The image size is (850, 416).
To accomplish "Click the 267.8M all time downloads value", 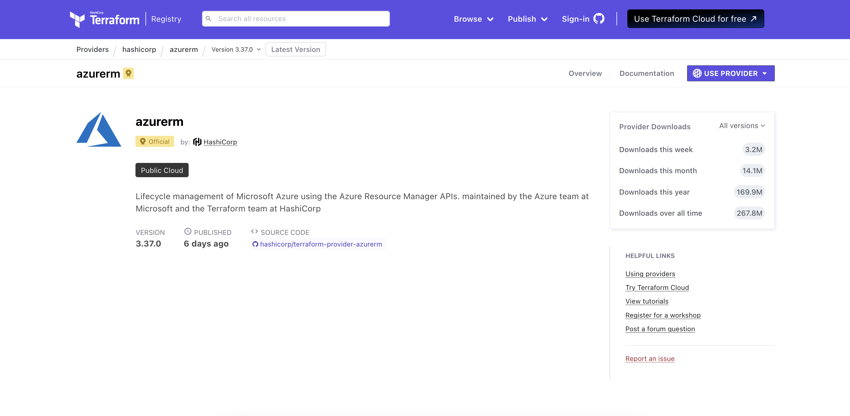I will tap(749, 213).
